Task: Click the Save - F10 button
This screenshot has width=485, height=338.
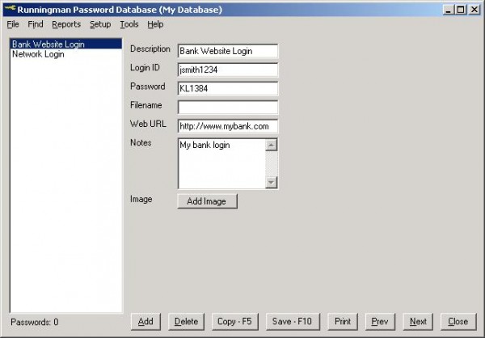Action: click(x=293, y=322)
